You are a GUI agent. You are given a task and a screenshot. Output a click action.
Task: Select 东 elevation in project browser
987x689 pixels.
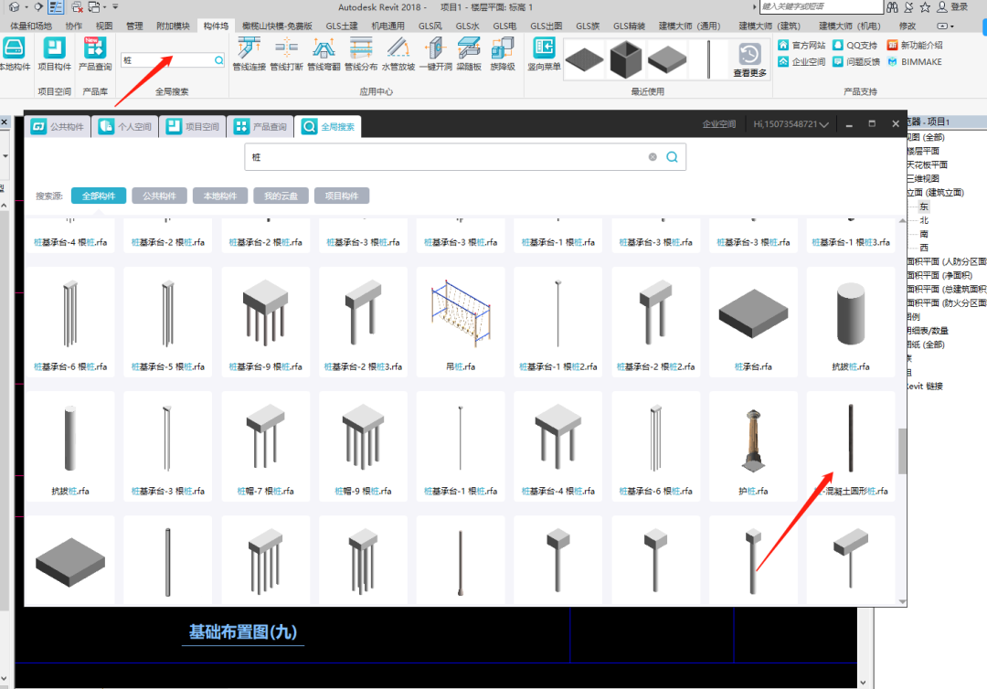pos(923,207)
